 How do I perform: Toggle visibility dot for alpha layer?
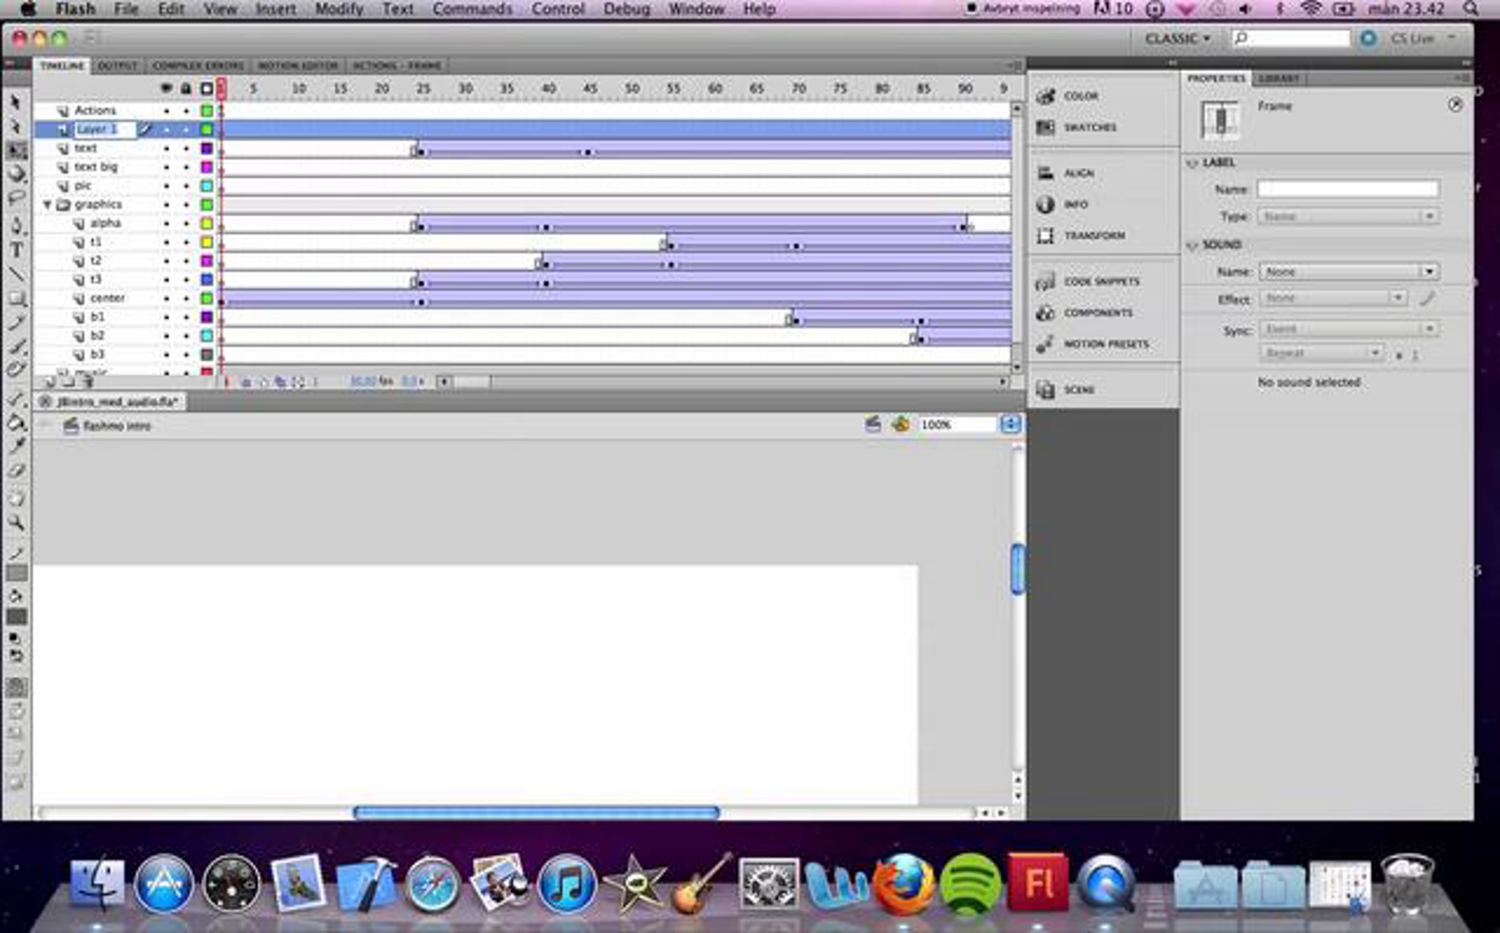pyautogui.click(x=166, y=224)
